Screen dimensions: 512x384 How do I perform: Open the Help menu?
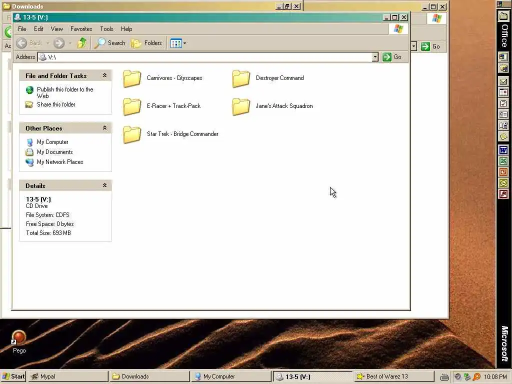[x=126, y=28]
